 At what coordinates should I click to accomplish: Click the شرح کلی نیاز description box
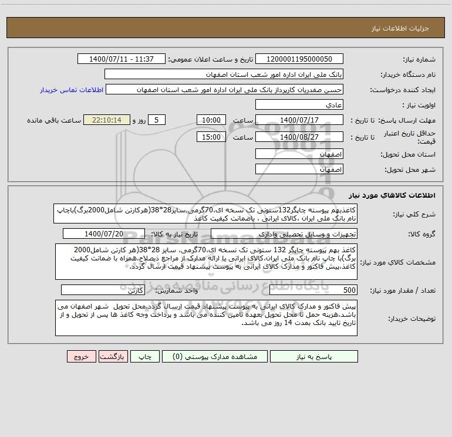[x=205, y=214]
